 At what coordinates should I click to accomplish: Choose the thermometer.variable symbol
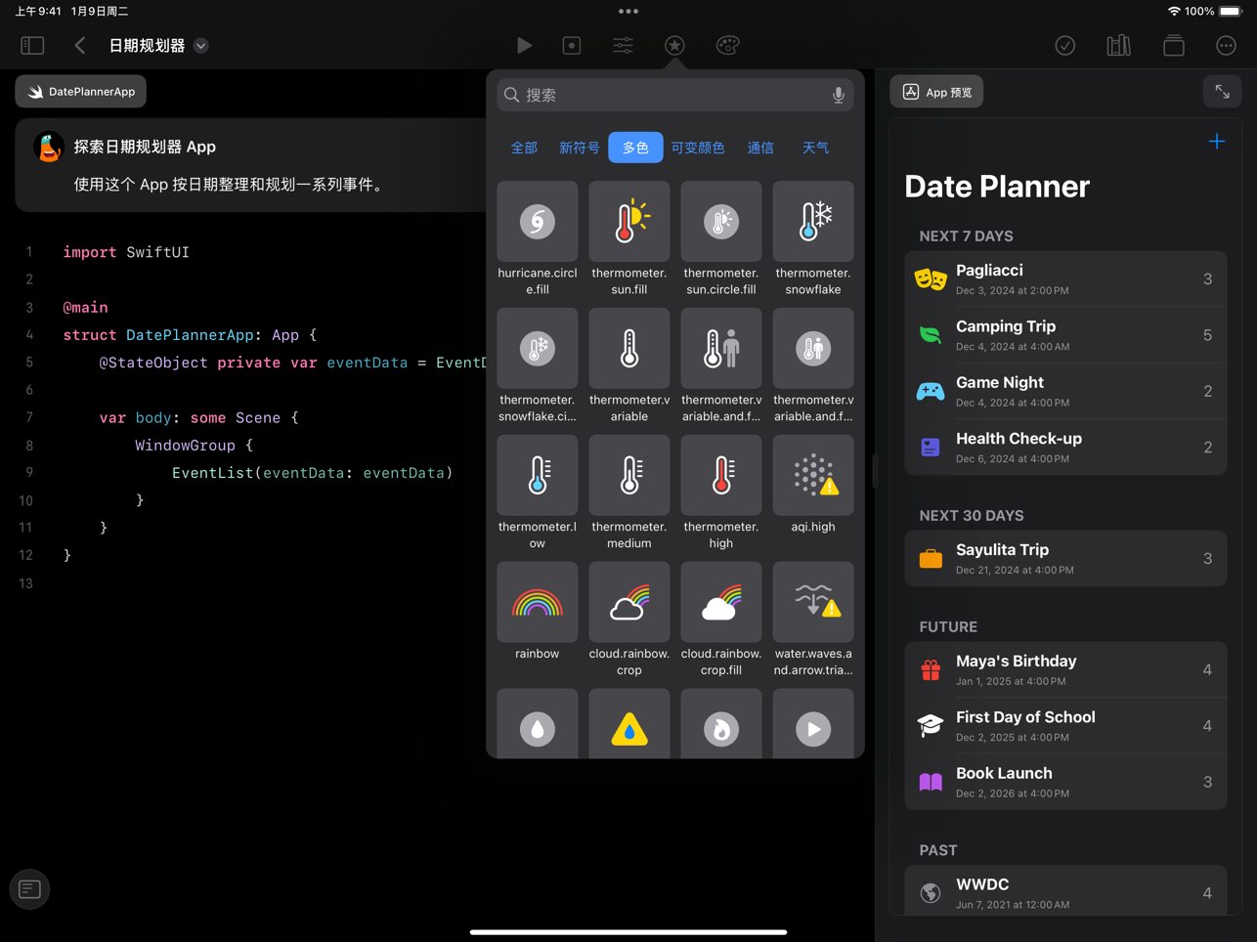[x=629, y=349]
